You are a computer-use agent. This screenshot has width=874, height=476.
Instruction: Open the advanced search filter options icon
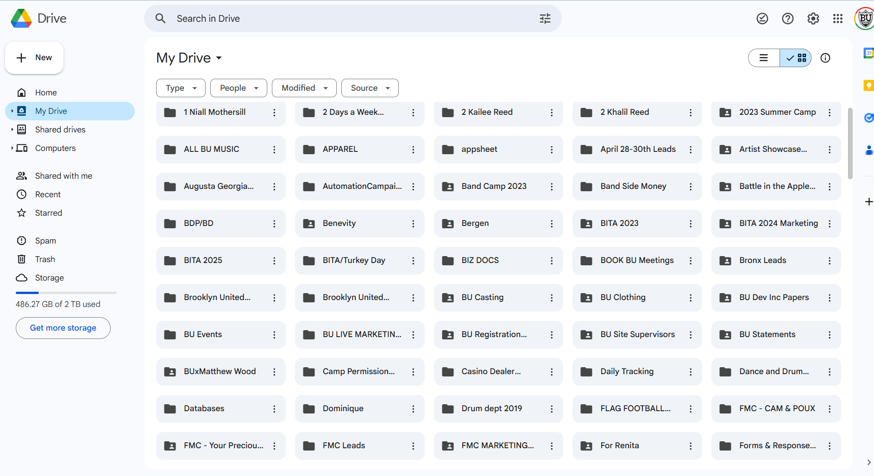click(545, 19)
